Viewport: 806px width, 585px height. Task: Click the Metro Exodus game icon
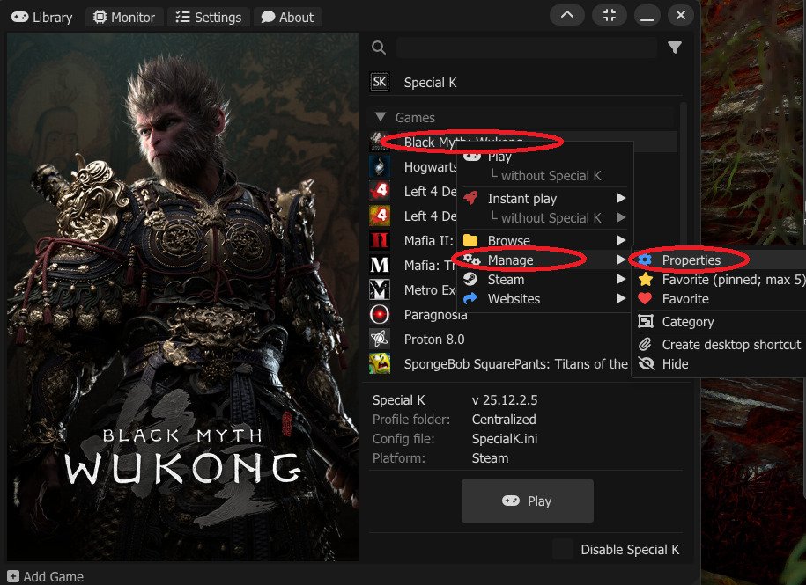click(x=380, y=289)
